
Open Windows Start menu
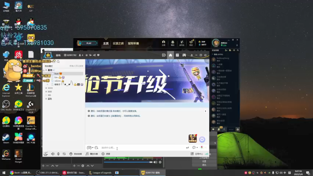(4, 172)
